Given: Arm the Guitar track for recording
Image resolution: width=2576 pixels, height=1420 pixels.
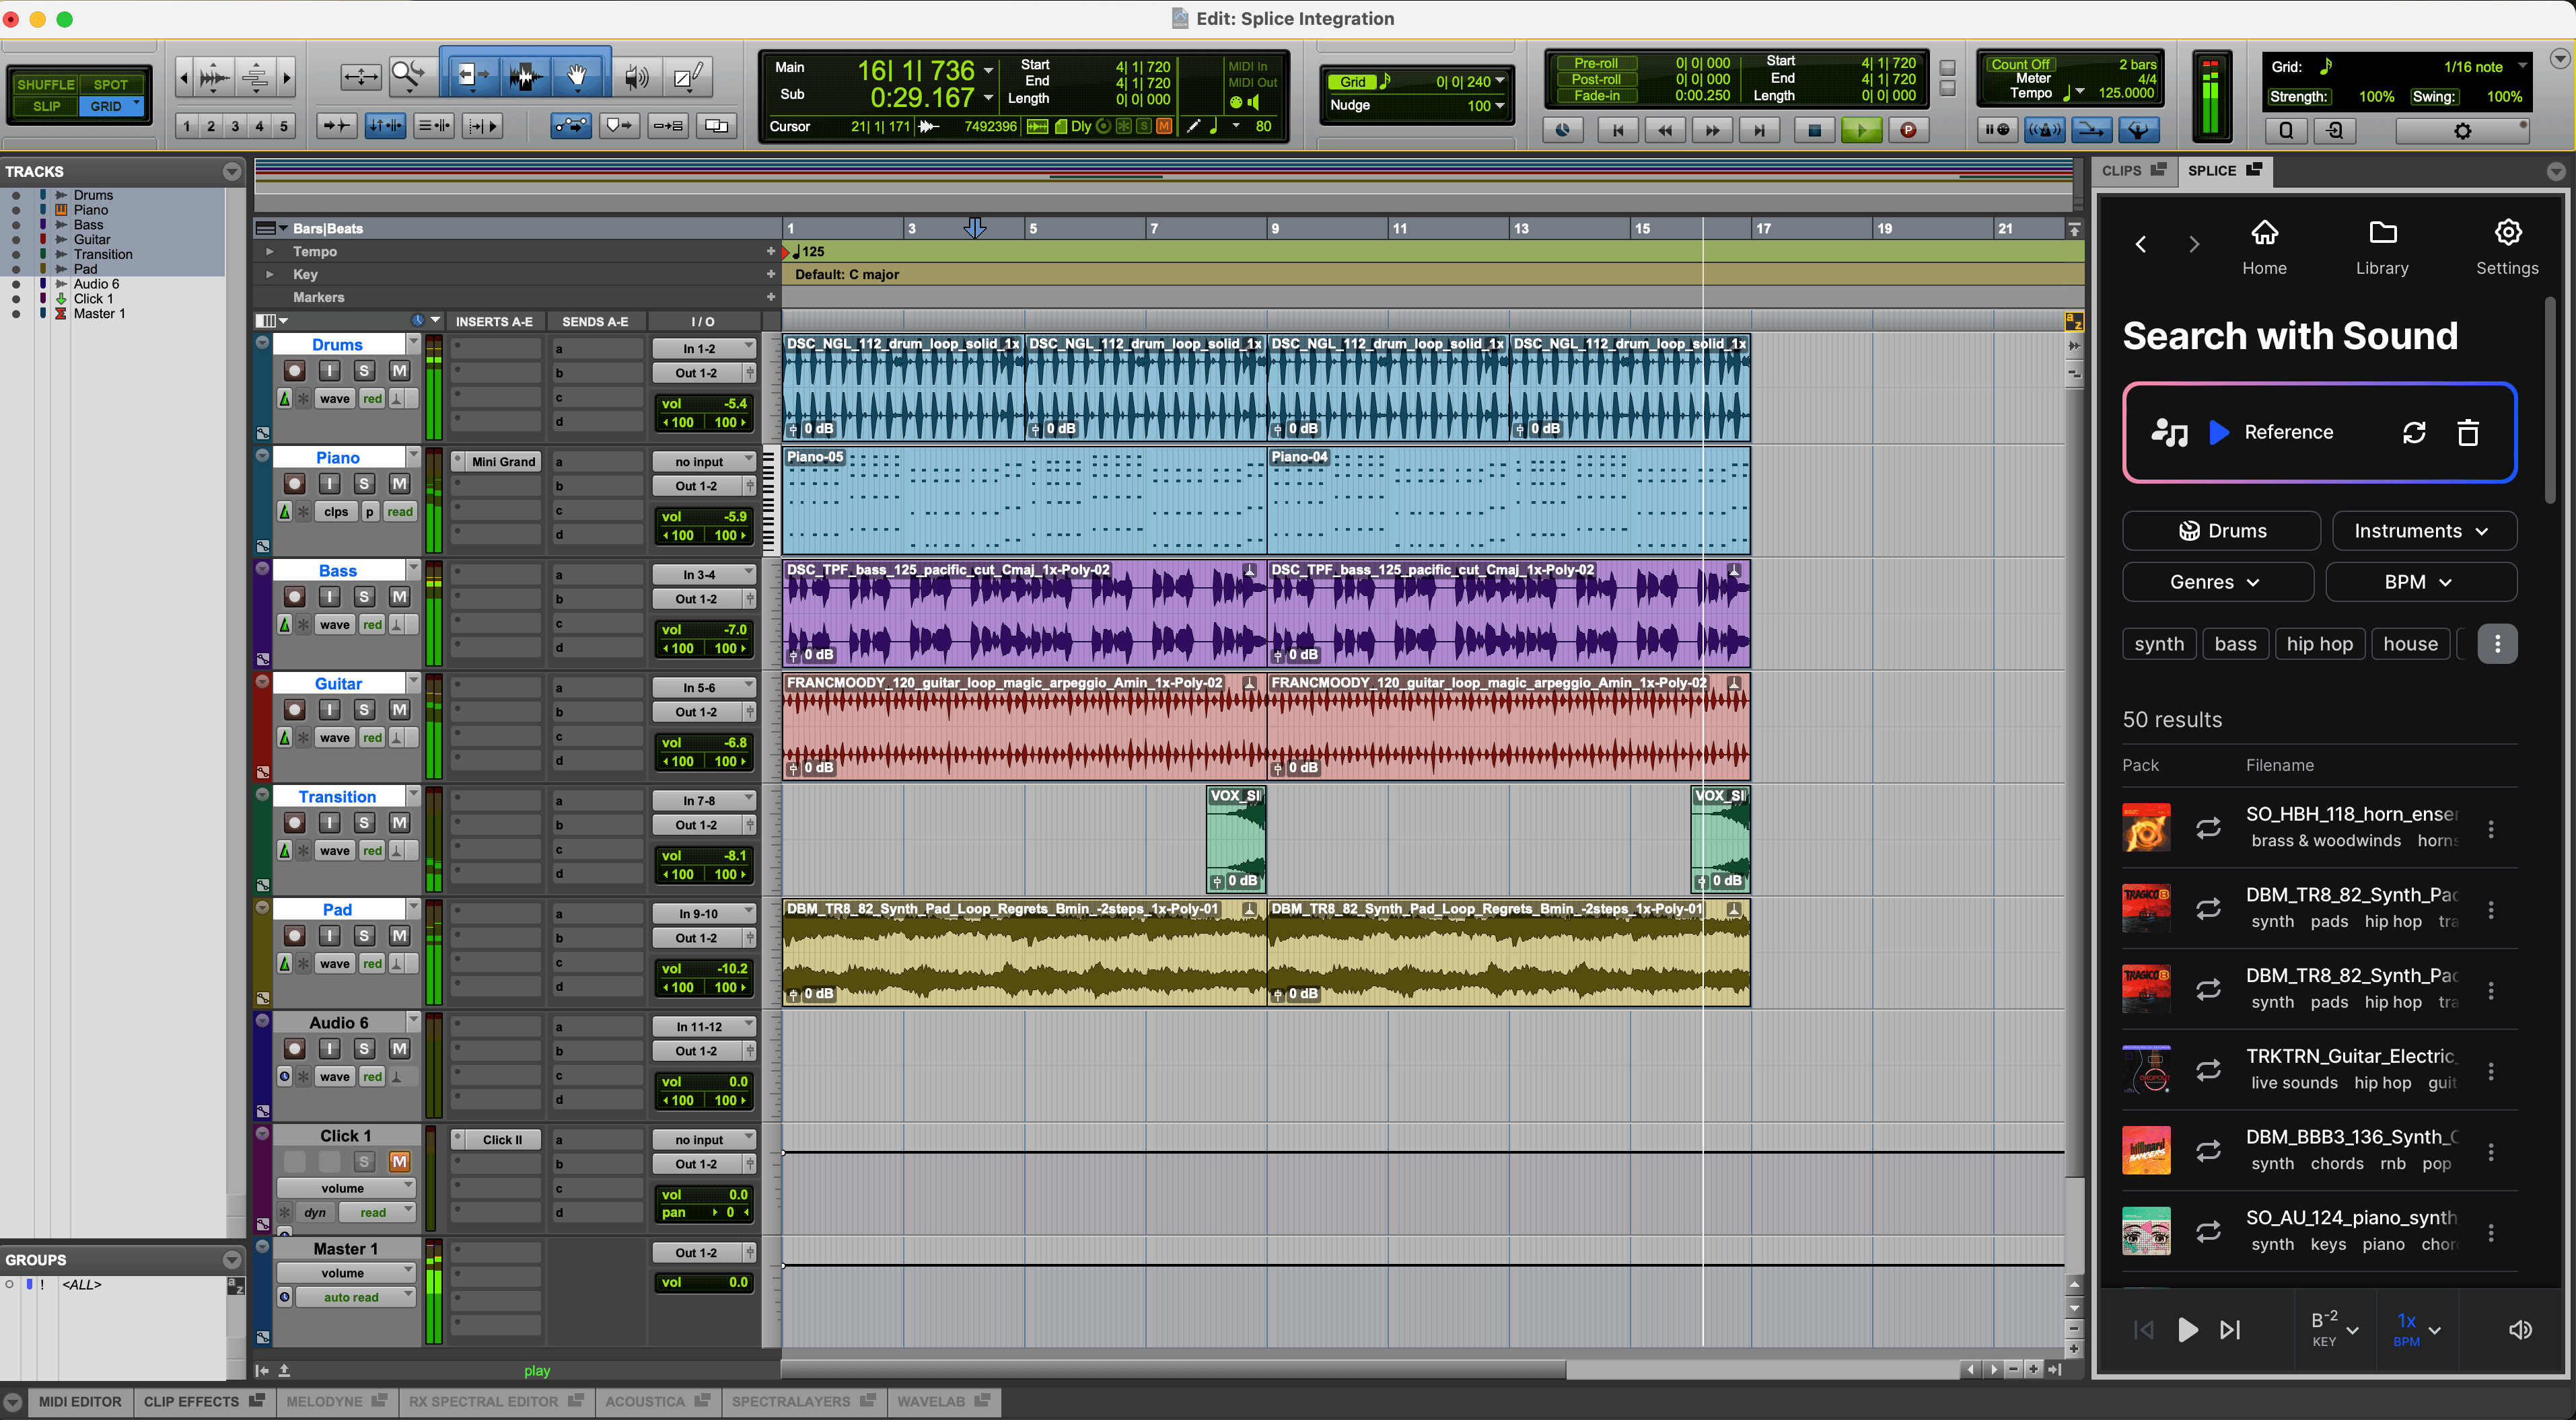Looking at the screenshot, I should click(x=294, y=710).
